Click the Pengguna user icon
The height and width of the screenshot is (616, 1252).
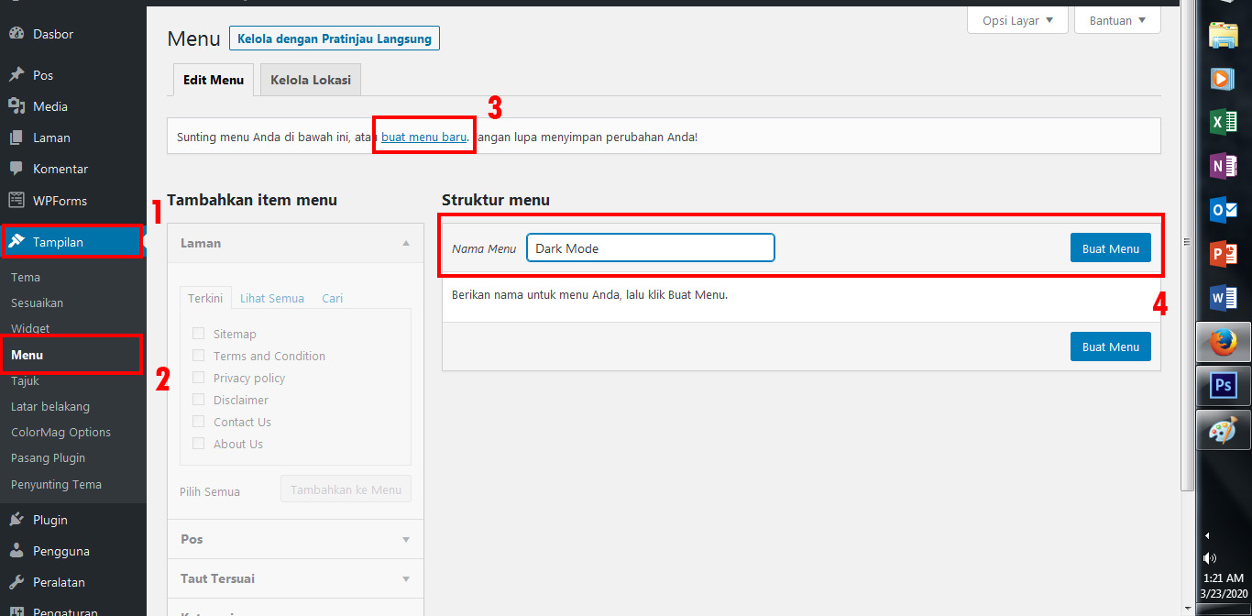16,551
